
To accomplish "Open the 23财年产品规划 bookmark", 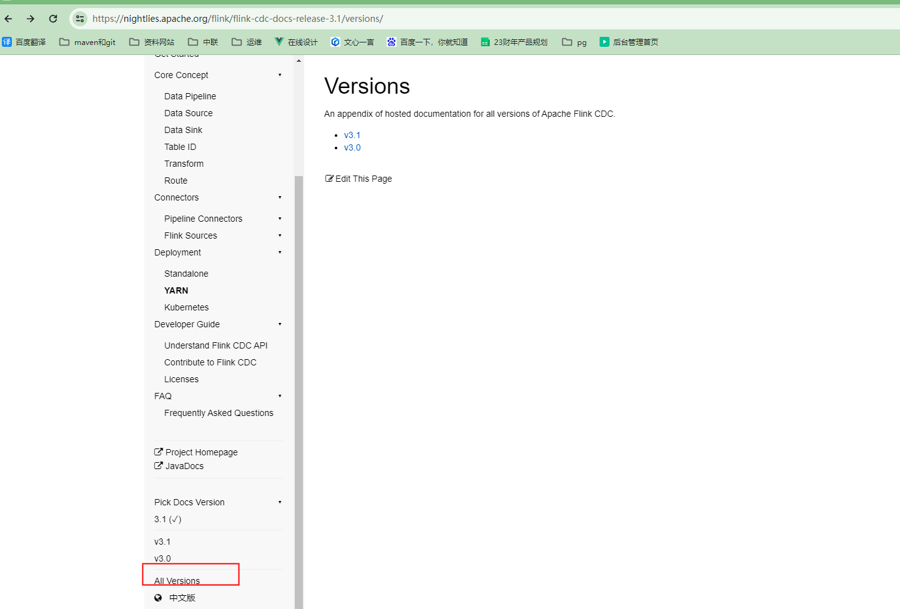I will click(x=514, y=42).
